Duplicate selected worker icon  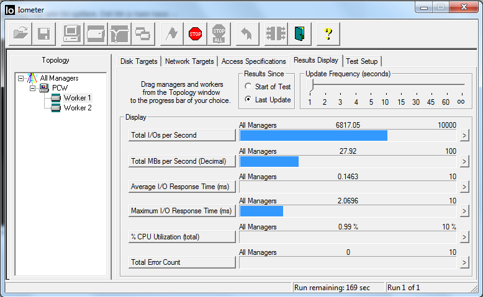tap(143, 33)
